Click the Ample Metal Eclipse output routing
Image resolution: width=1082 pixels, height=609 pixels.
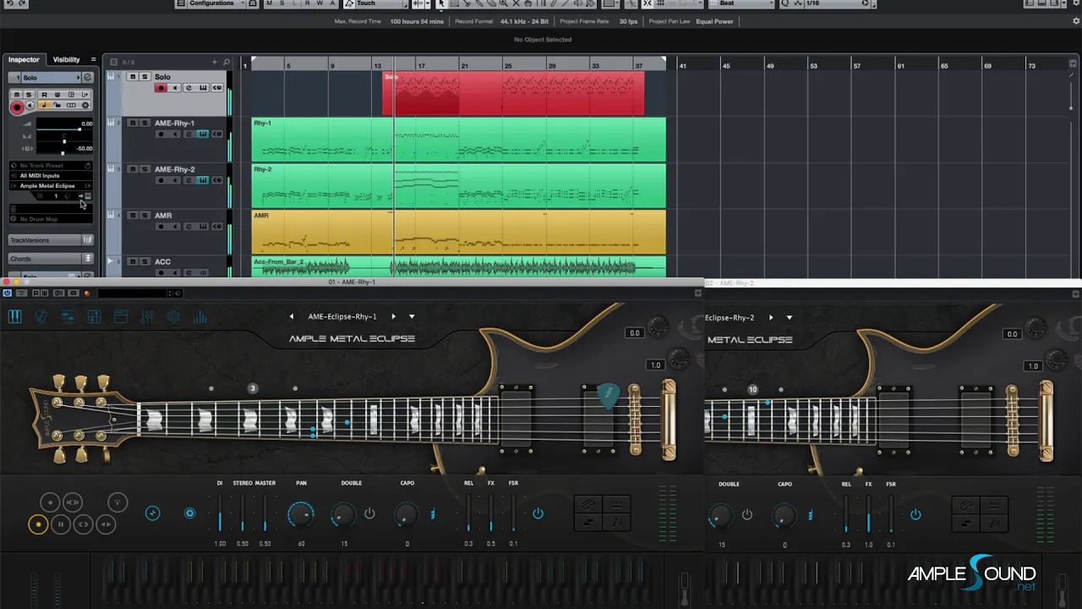pos(51,186)
